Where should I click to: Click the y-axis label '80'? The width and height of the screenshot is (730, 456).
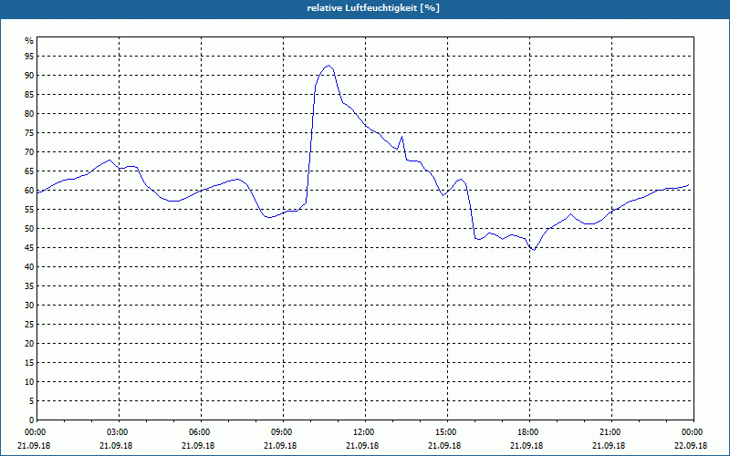click(29, 113)
